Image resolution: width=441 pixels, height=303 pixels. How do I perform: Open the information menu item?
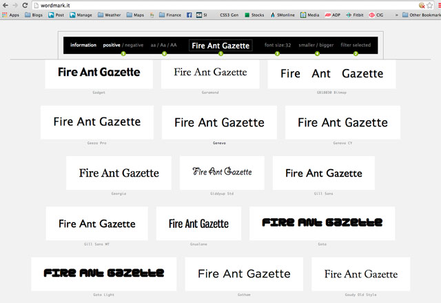tap(83, 45)
